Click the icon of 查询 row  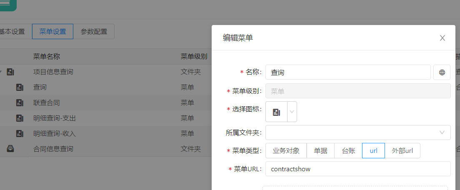point(20,87)
